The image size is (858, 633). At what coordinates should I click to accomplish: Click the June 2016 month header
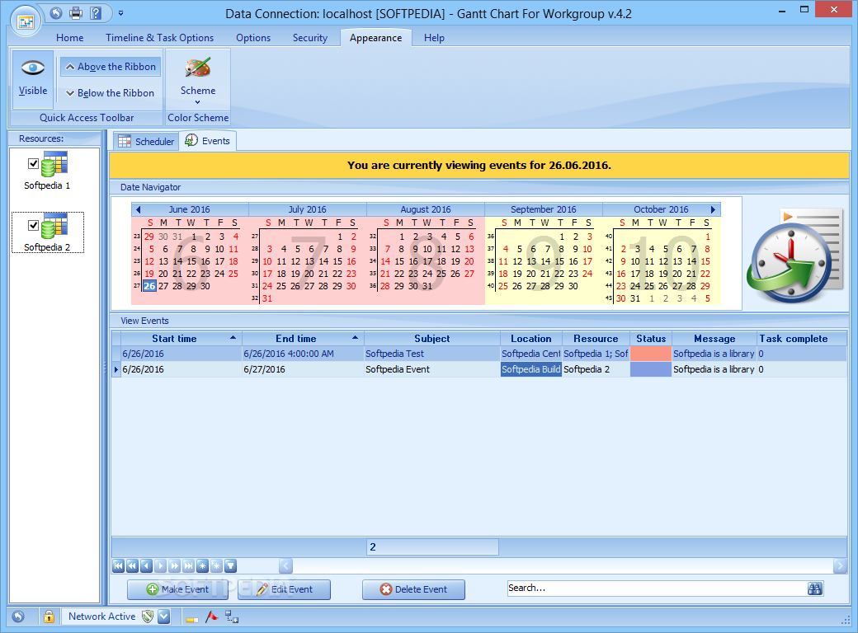click(x=189, y=209)
